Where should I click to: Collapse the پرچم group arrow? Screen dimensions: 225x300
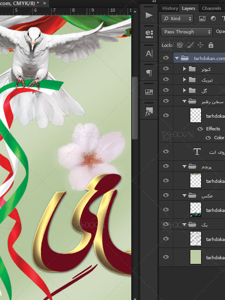[x=184, y=166]
